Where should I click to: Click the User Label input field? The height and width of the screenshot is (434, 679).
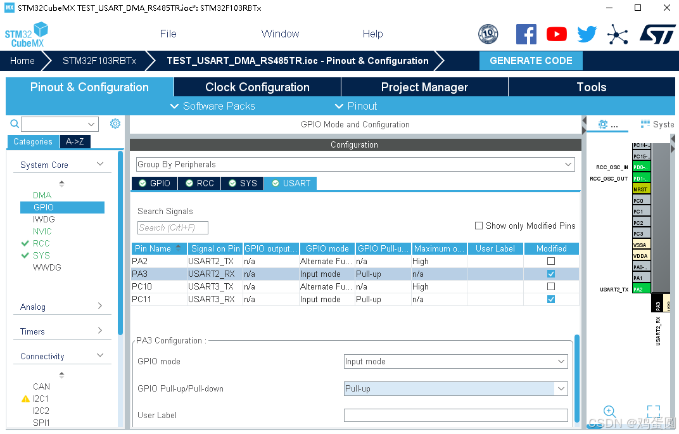(x=455, y=416)
